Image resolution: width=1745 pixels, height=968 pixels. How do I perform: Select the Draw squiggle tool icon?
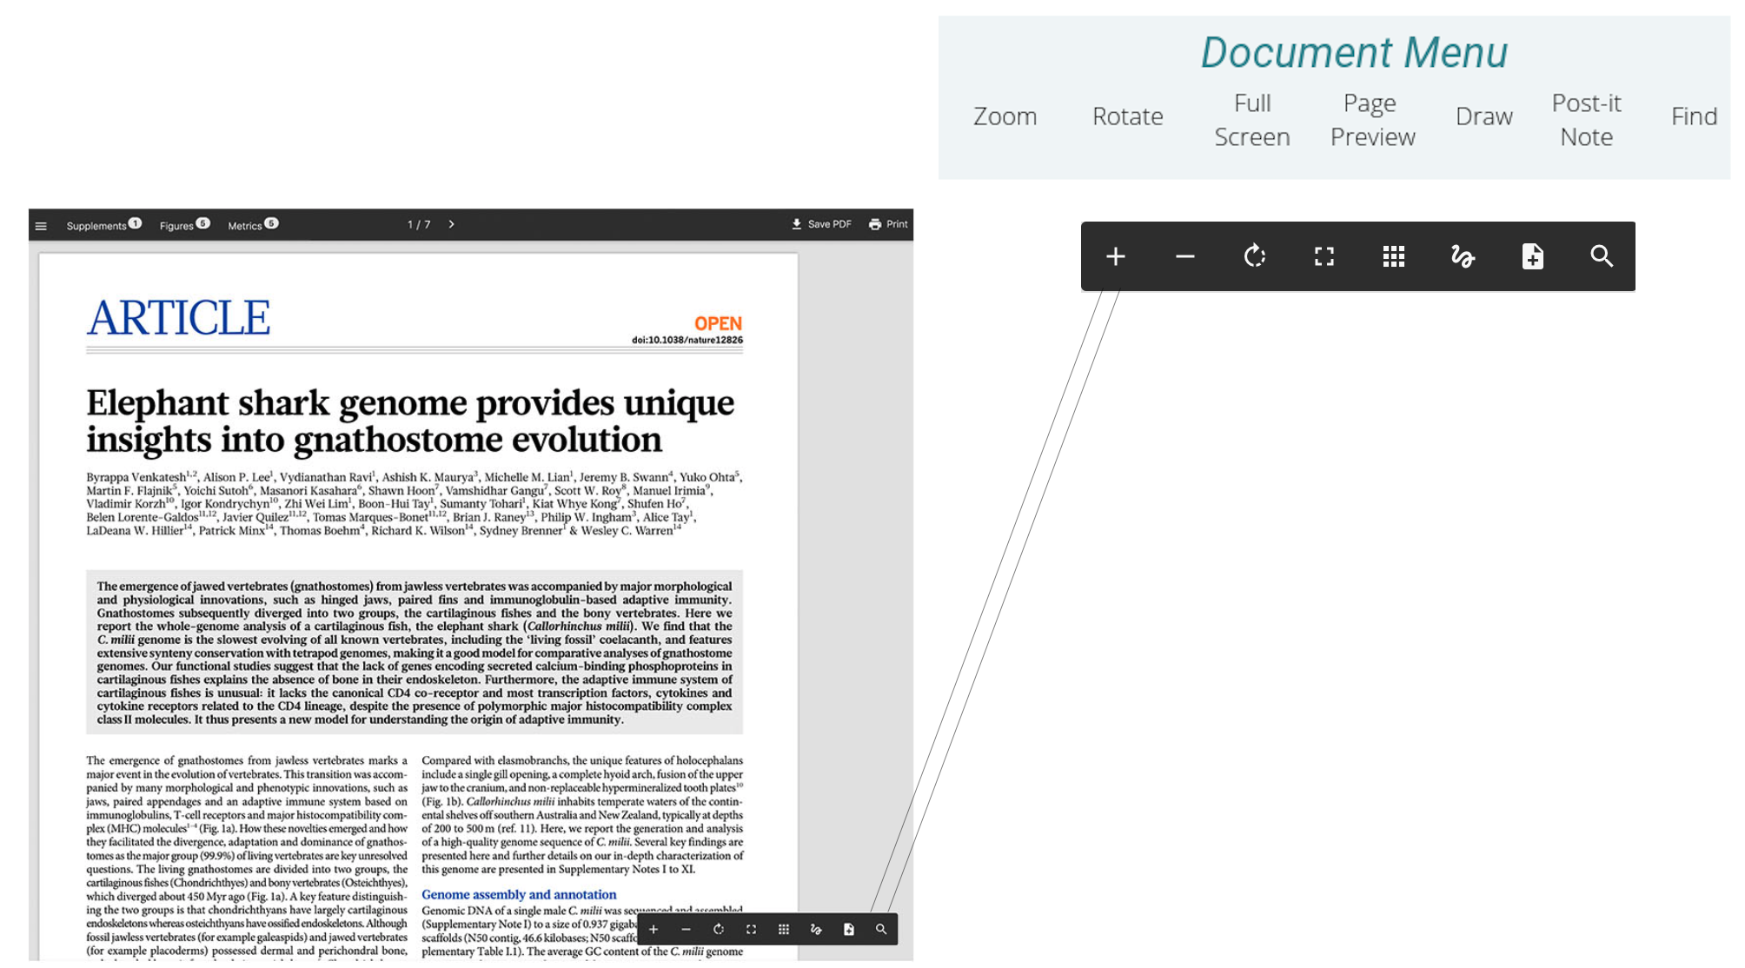point(1463,256)
